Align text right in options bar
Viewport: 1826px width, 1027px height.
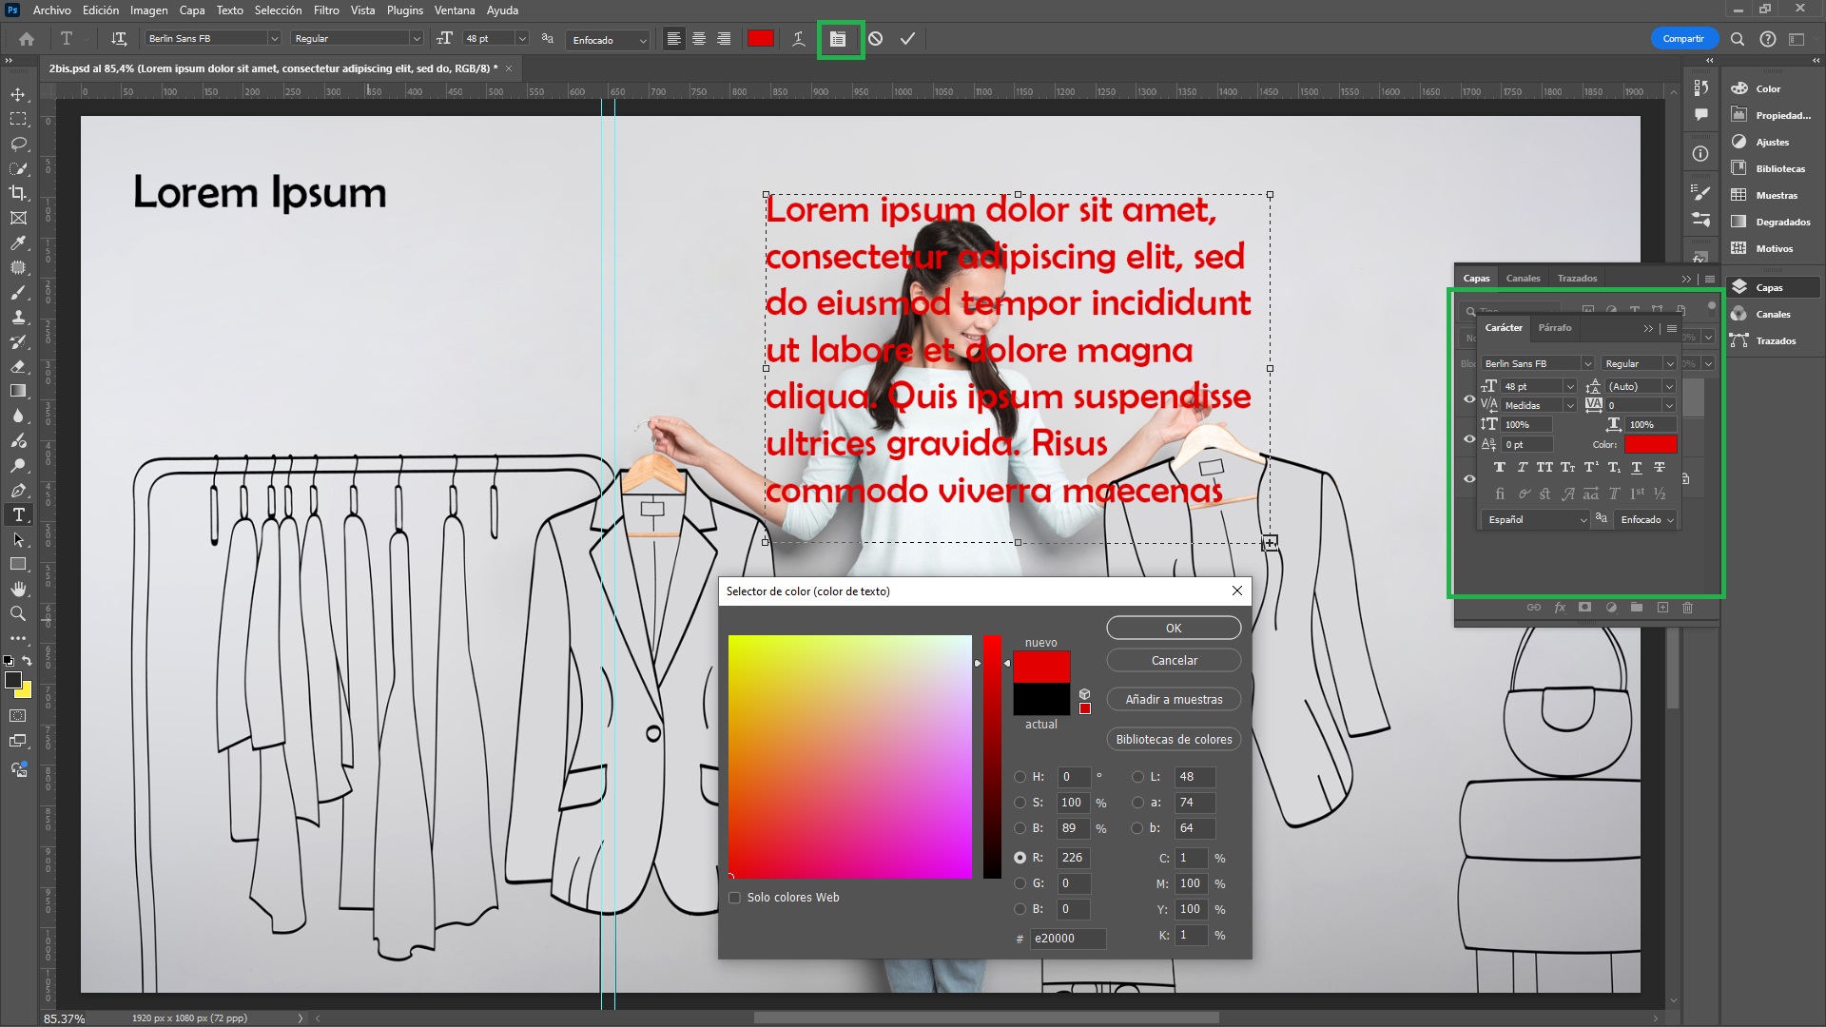point(724,39)
